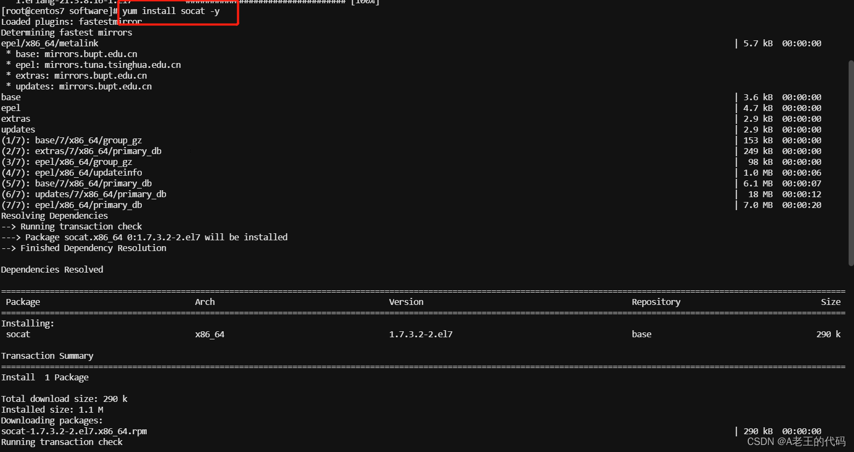Click the line 'extras: mirrors.bupt.edu.cn'
Viewport: 854px width, 452px height.
(x=81, y=75)
